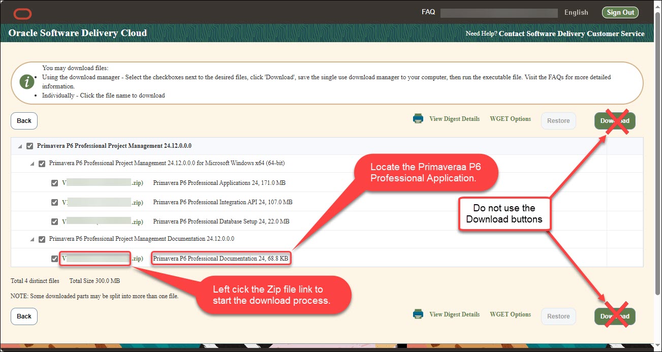Toggle Primavera P6 Professional Project Management 24.12.0.0.0 checkbox

click(x=29, y=146)
